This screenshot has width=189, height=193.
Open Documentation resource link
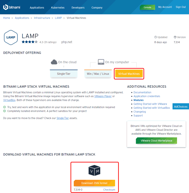[142, 92]
